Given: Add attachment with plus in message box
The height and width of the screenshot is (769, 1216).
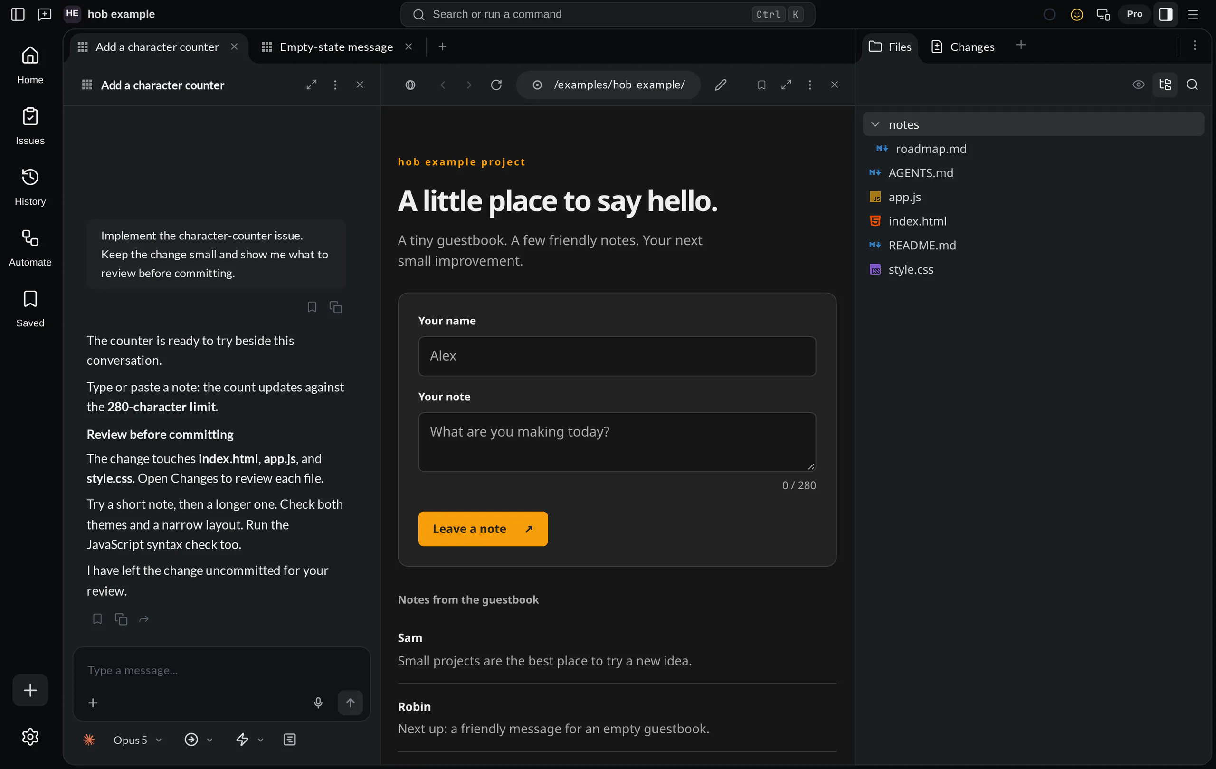Looking at the screenshot, I should click(93, 703).
